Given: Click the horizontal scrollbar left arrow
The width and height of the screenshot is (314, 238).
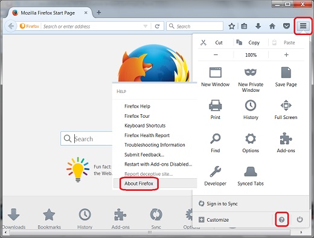Looking at the screenshot, I should [5, 233].
